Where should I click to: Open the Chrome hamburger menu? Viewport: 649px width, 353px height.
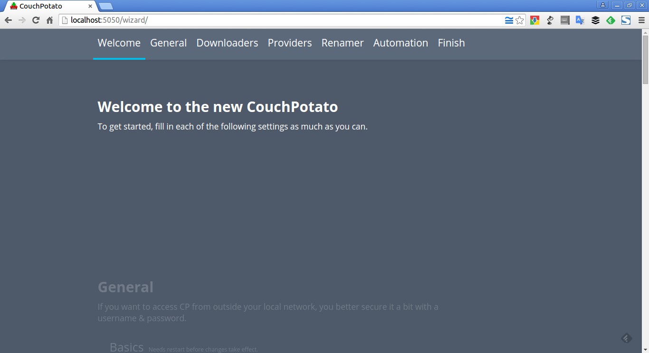641,20
